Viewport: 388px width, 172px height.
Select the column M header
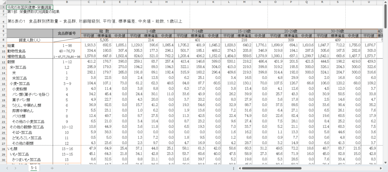point(244,2)
